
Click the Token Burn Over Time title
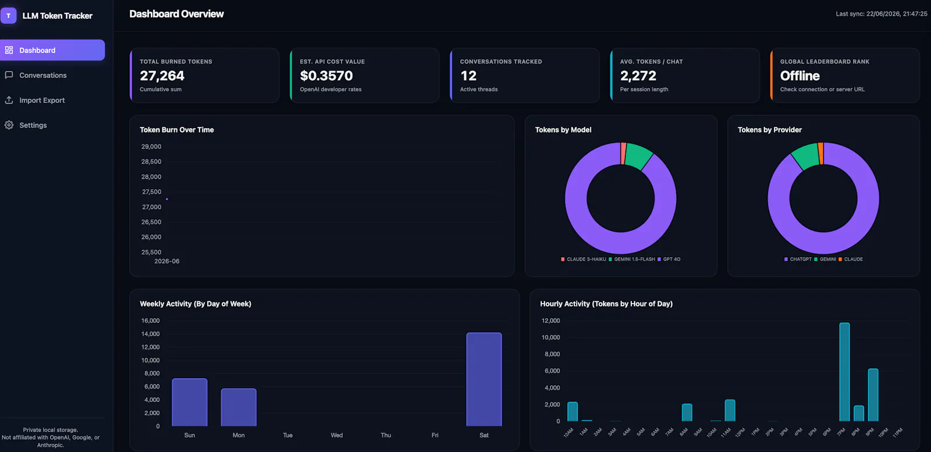(x=177, y=130)
